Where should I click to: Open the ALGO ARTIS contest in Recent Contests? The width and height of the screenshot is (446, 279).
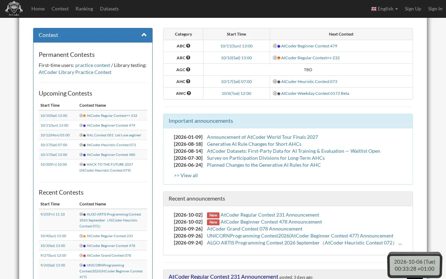[110, 220]
